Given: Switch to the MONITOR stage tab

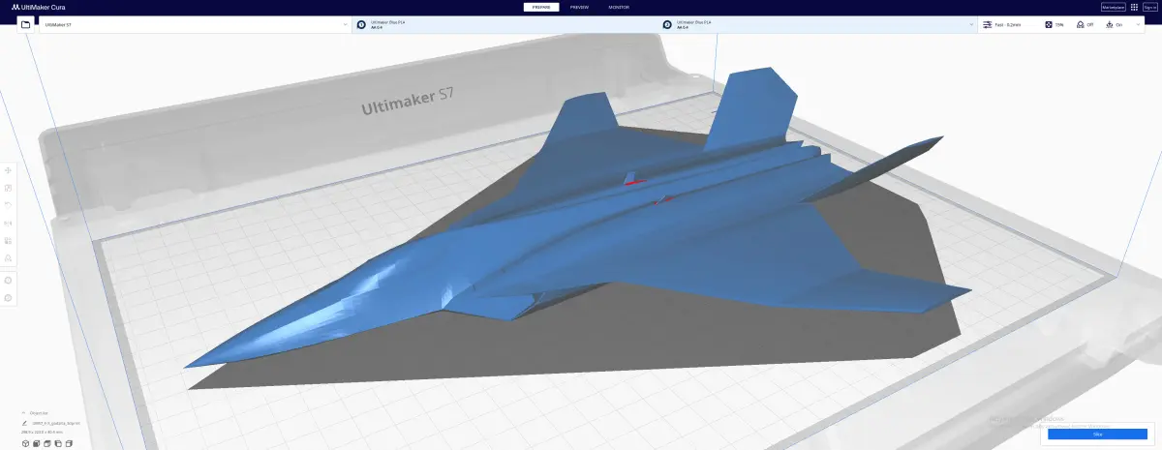Looking at the screenshot, I should (x=619, y=7).
